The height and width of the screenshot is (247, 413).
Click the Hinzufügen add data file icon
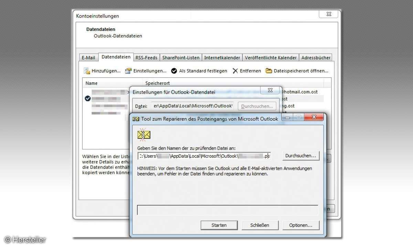[87, 71]
